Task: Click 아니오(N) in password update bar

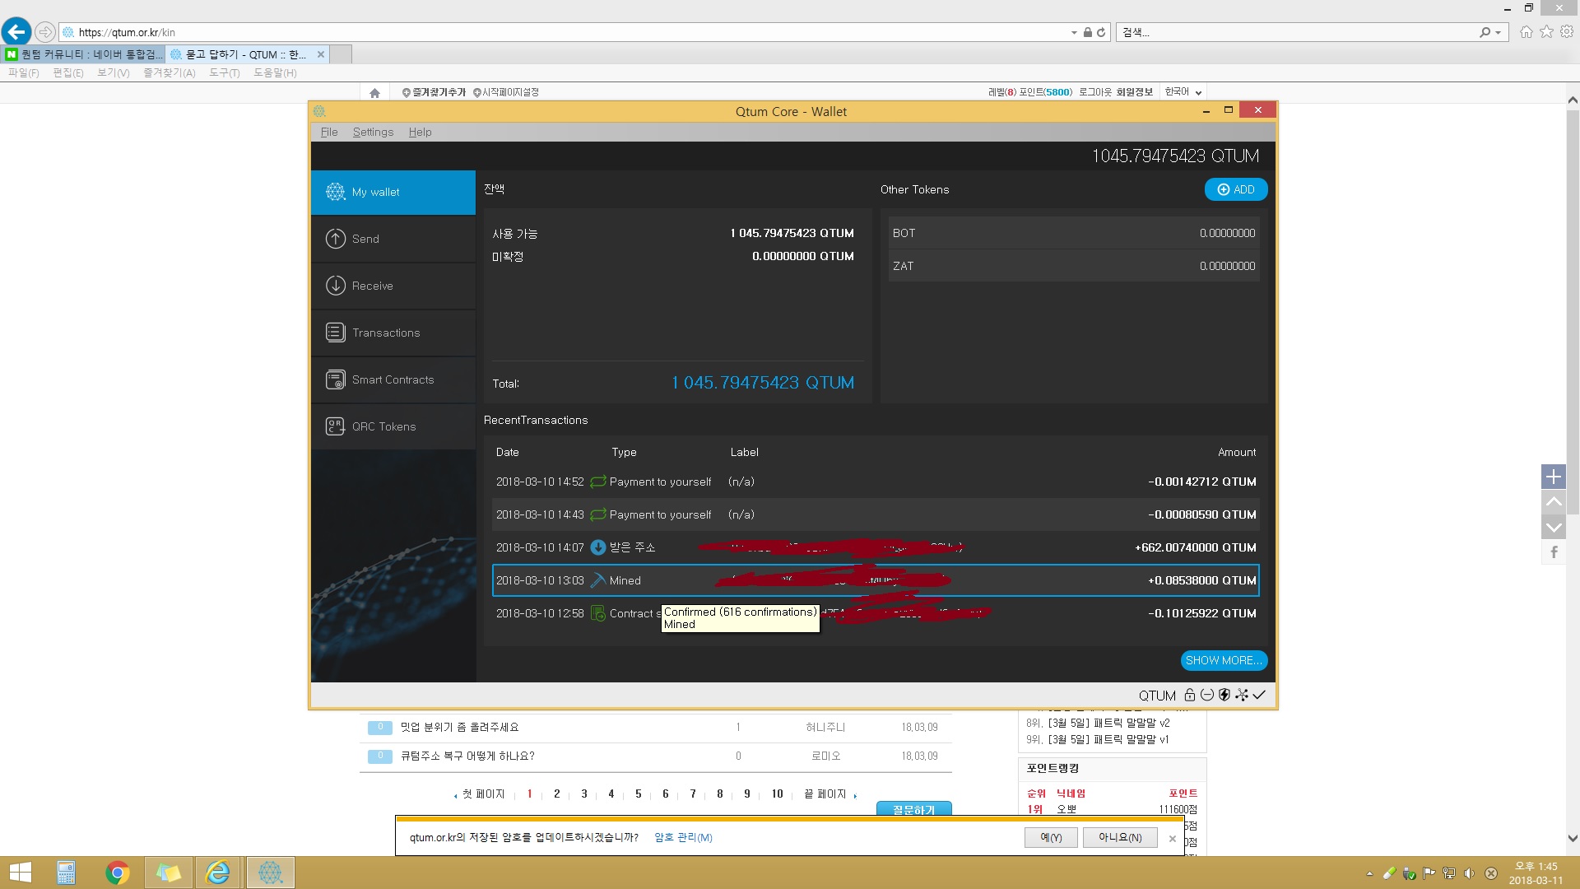Action: [1120, 837]
